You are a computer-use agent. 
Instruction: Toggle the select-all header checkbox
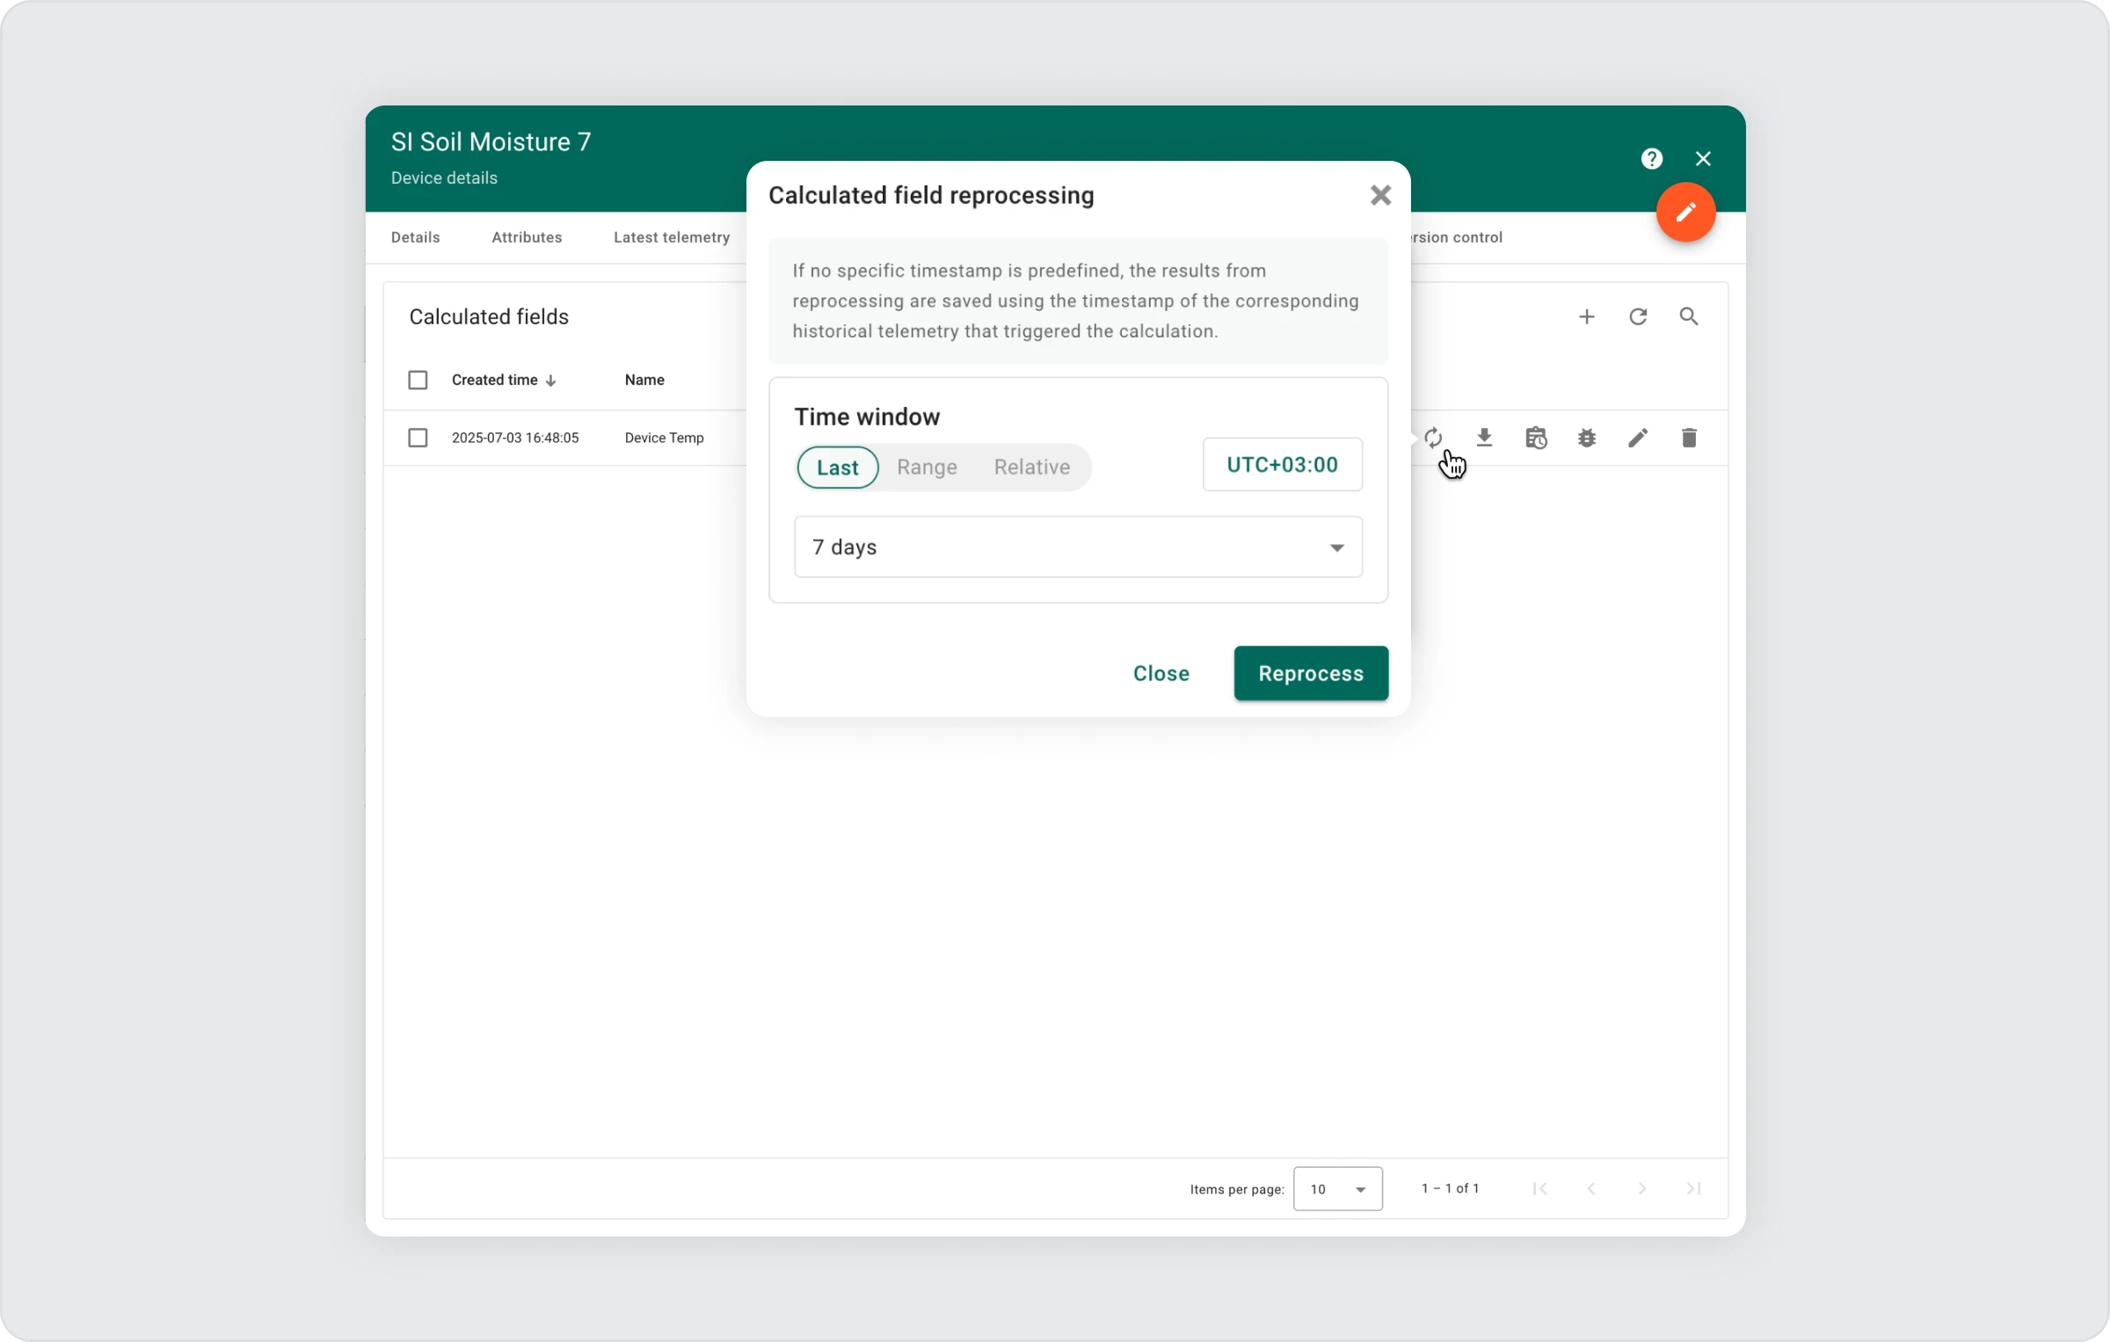coord(418,380)
